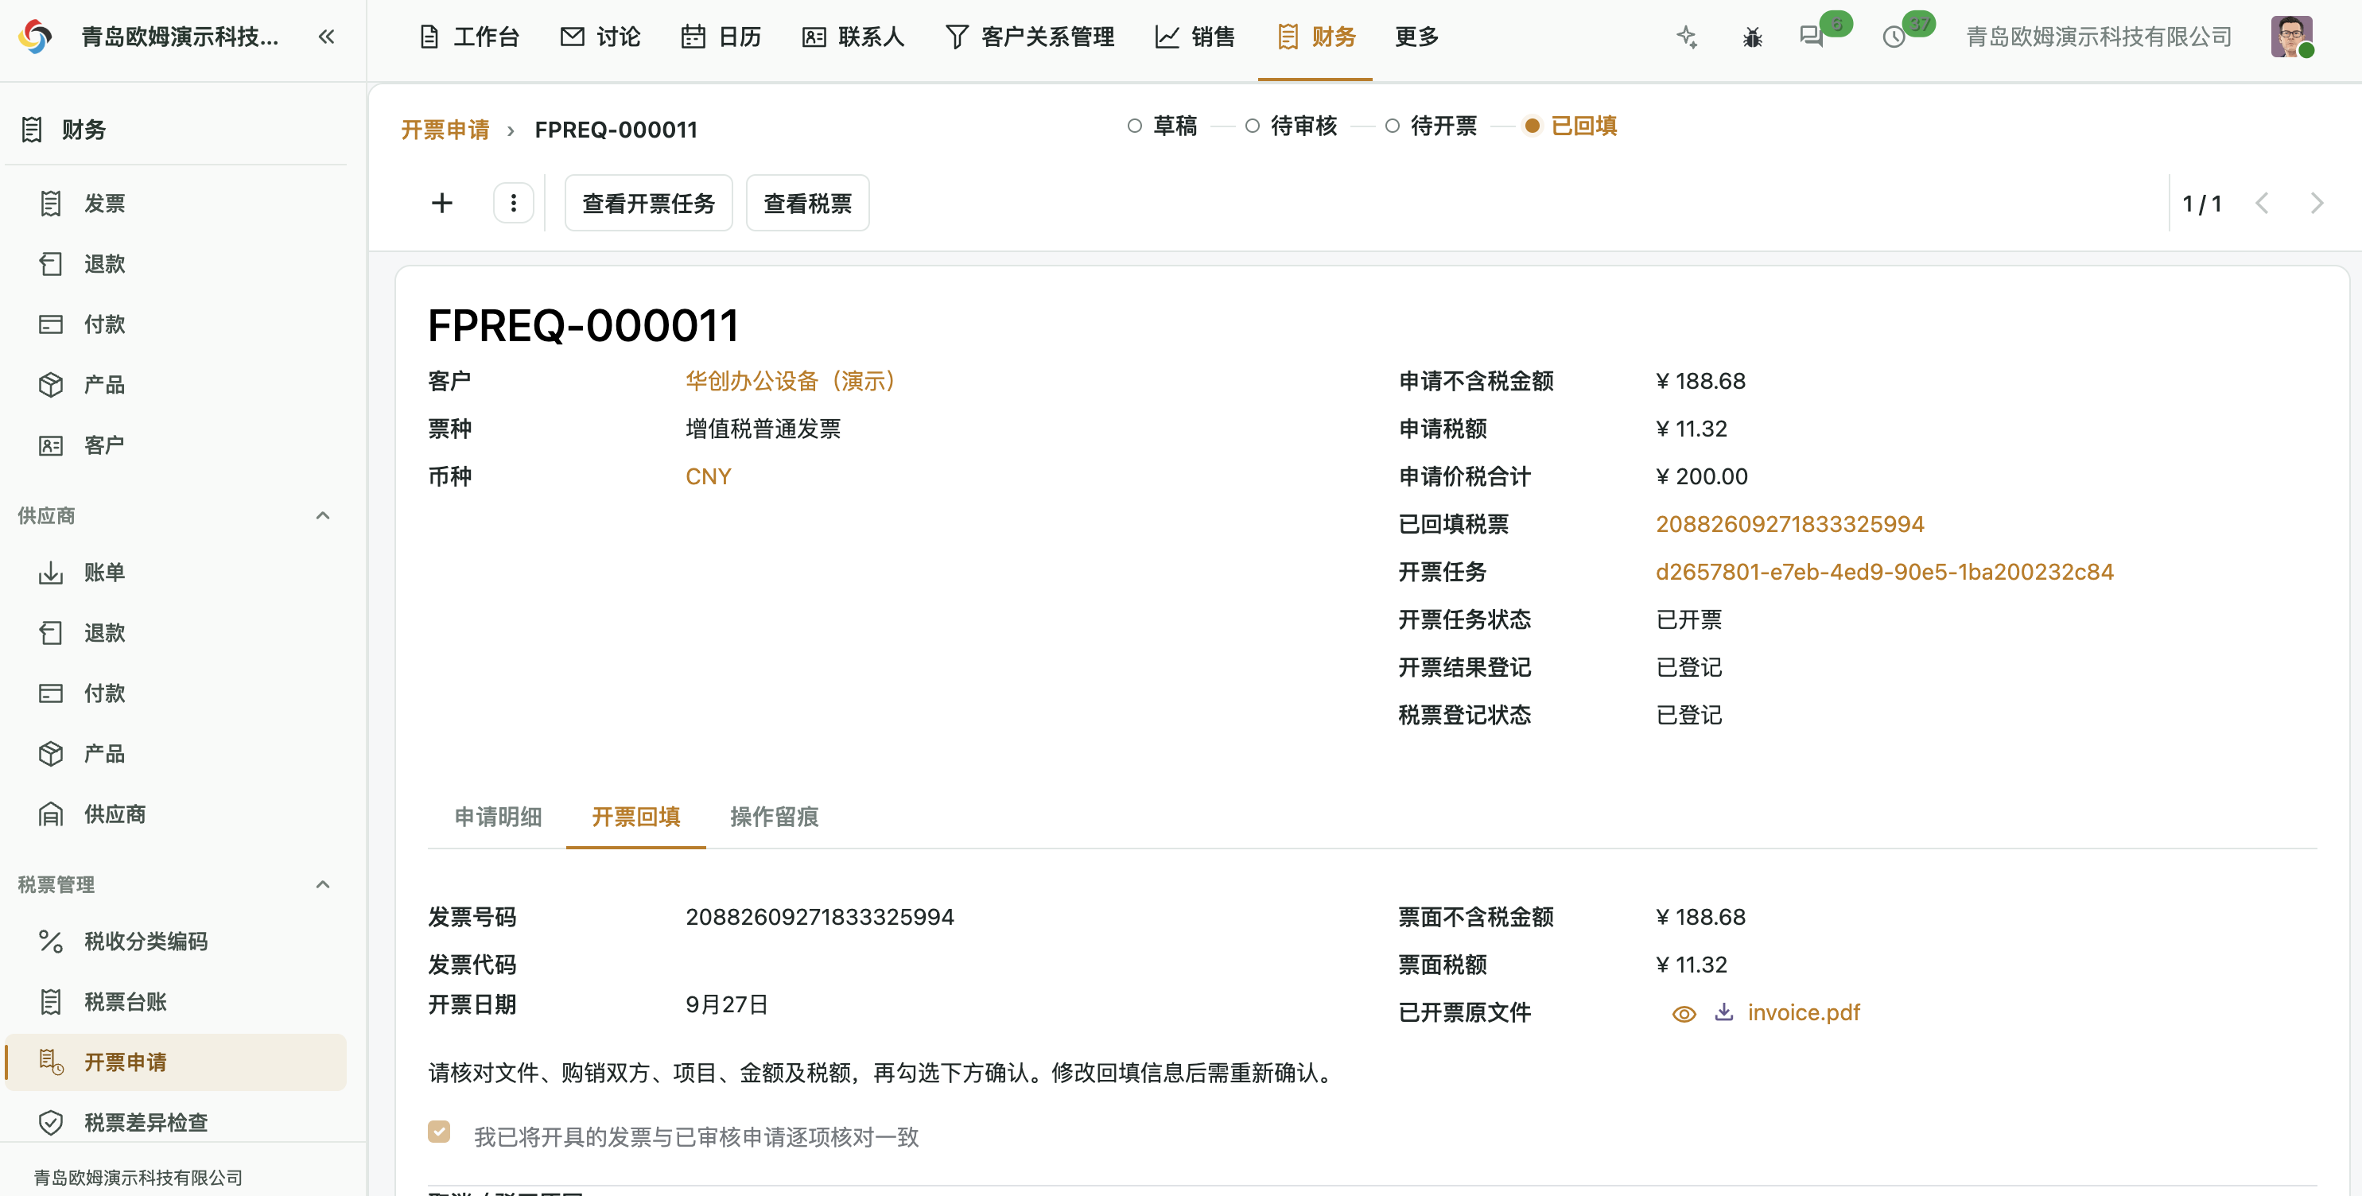Collapse the 税票管理 section
2362x1196 pixels.
pos(323,884)
